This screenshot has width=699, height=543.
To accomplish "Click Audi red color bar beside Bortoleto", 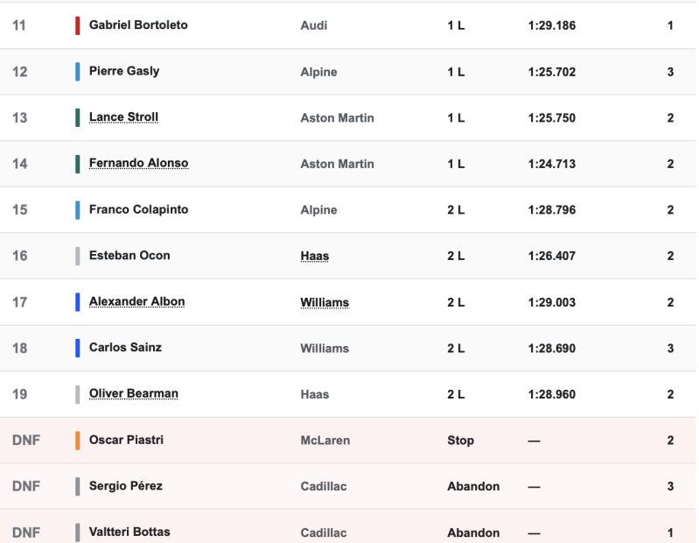I will pyautogui.click(x=78, y=25).
